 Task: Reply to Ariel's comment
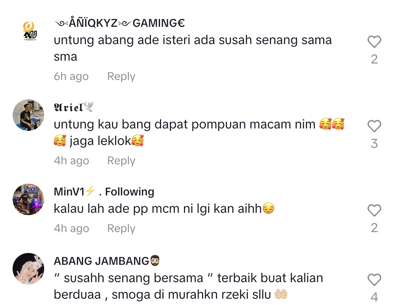click(x=121, y=161)
